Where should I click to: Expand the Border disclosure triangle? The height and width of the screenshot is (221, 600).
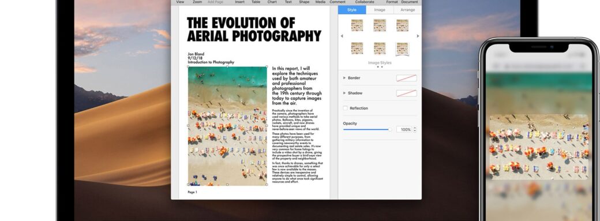tap(344, 78)
